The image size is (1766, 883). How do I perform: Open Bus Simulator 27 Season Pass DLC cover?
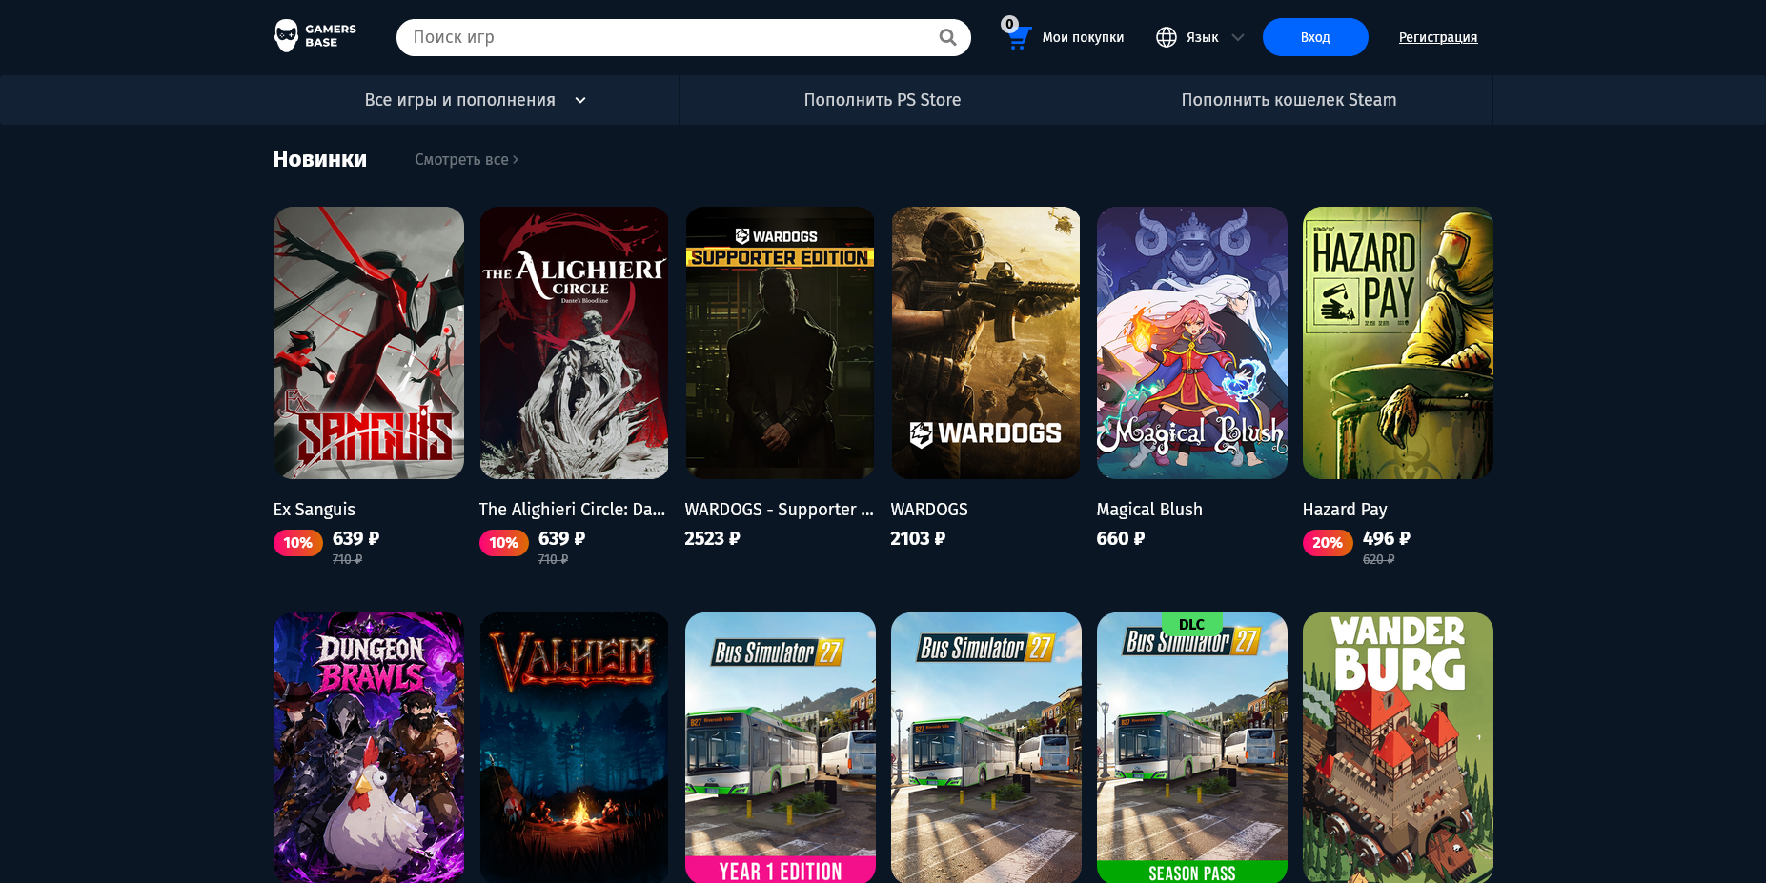click(1191, 748)
